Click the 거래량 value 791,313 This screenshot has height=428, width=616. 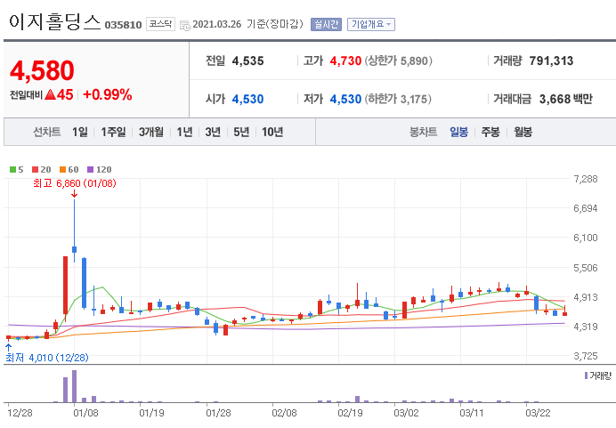[x=551, y=61]
